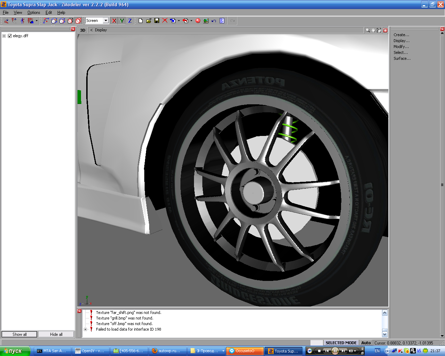445x356 pixels.
Task: Click the undo arrow icon
Action: point(214,21)
